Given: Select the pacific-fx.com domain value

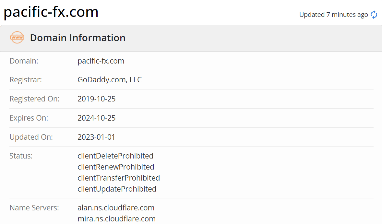Looking at the screenshot, I should point(101,61).
